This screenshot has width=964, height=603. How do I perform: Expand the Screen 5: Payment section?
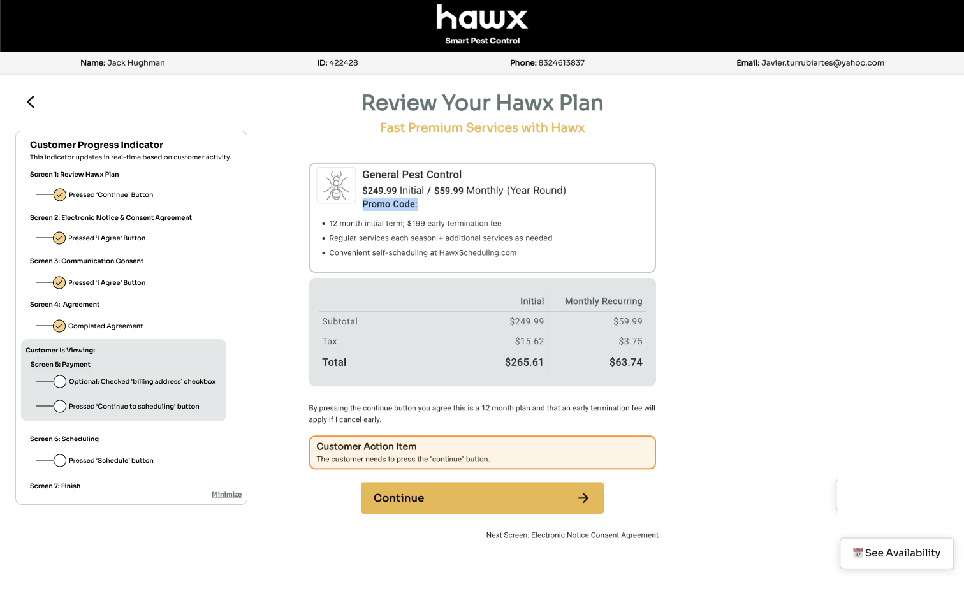(61, 364)
